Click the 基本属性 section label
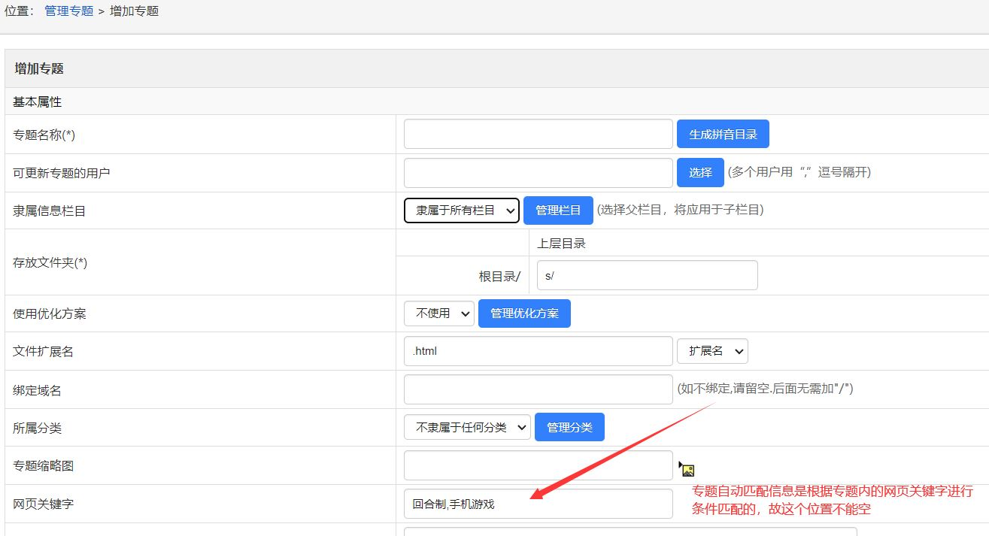The height and width of the screenshot is (536, 989). tap(37, 101)
